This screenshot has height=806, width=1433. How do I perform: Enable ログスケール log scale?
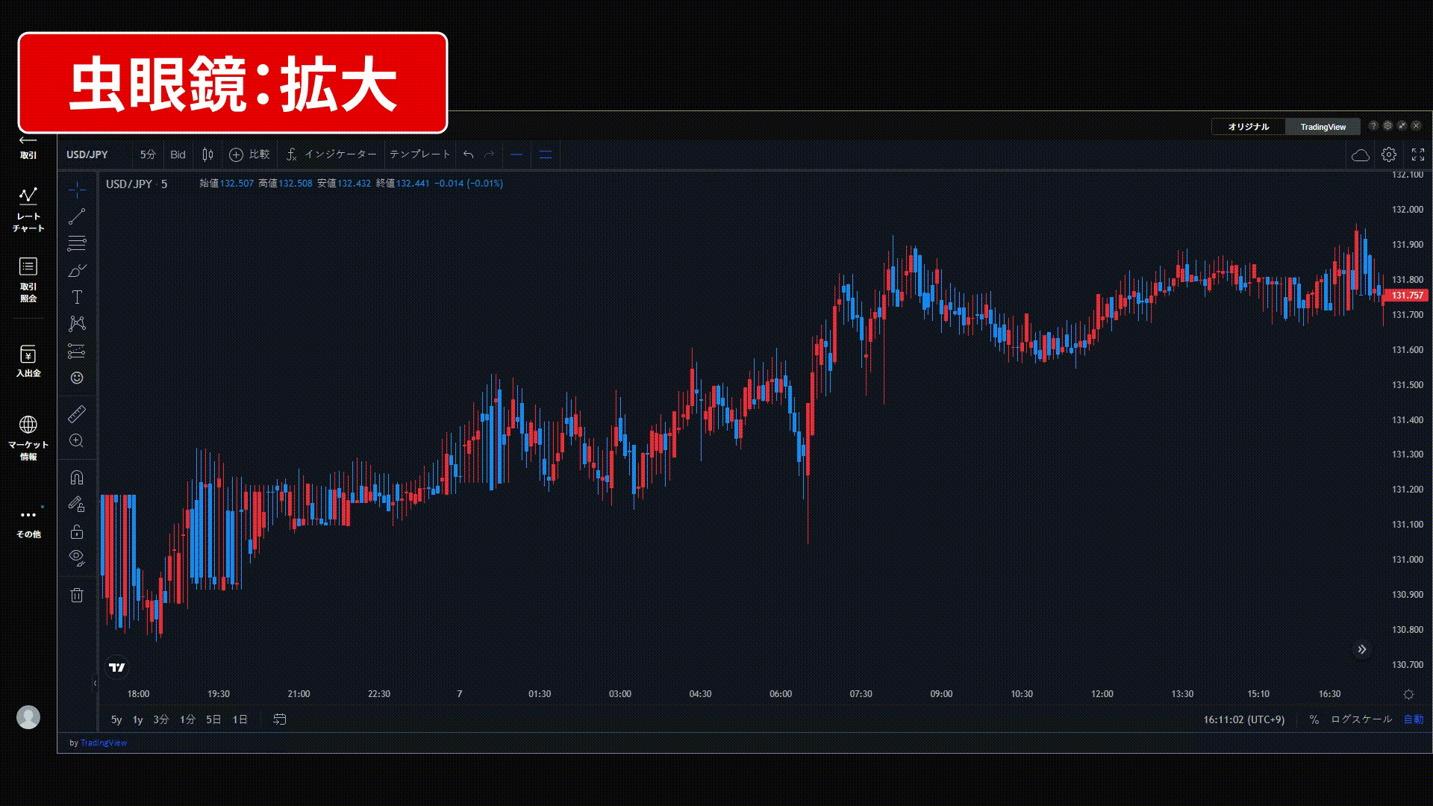pyautogui.click(x=1361, y=719)
